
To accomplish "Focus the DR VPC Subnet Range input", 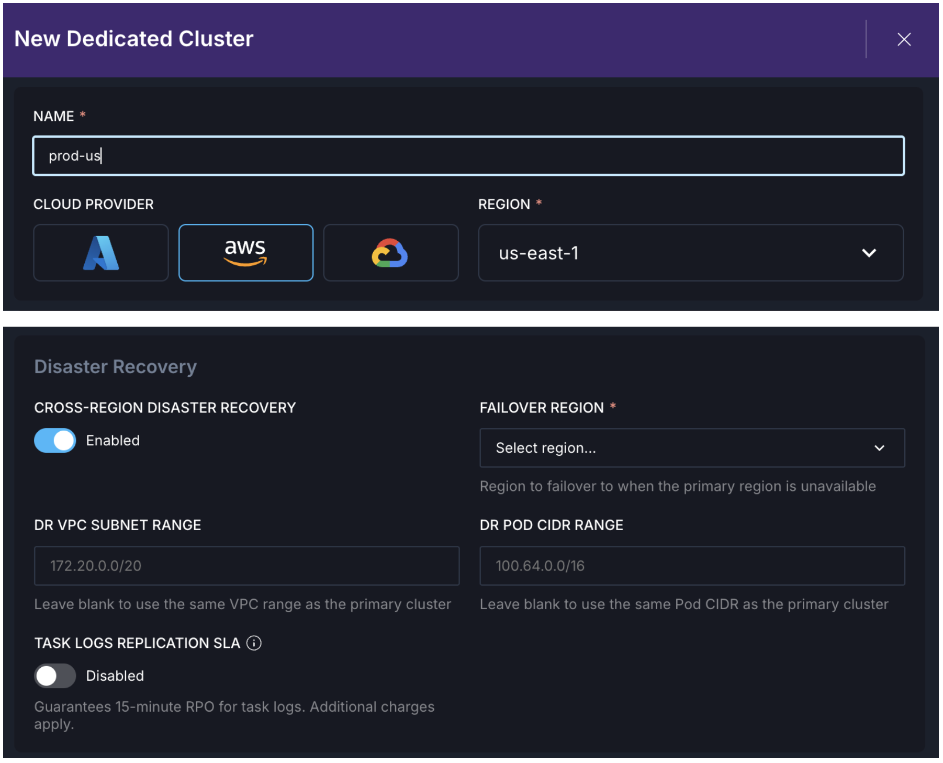I will (246, 566).
